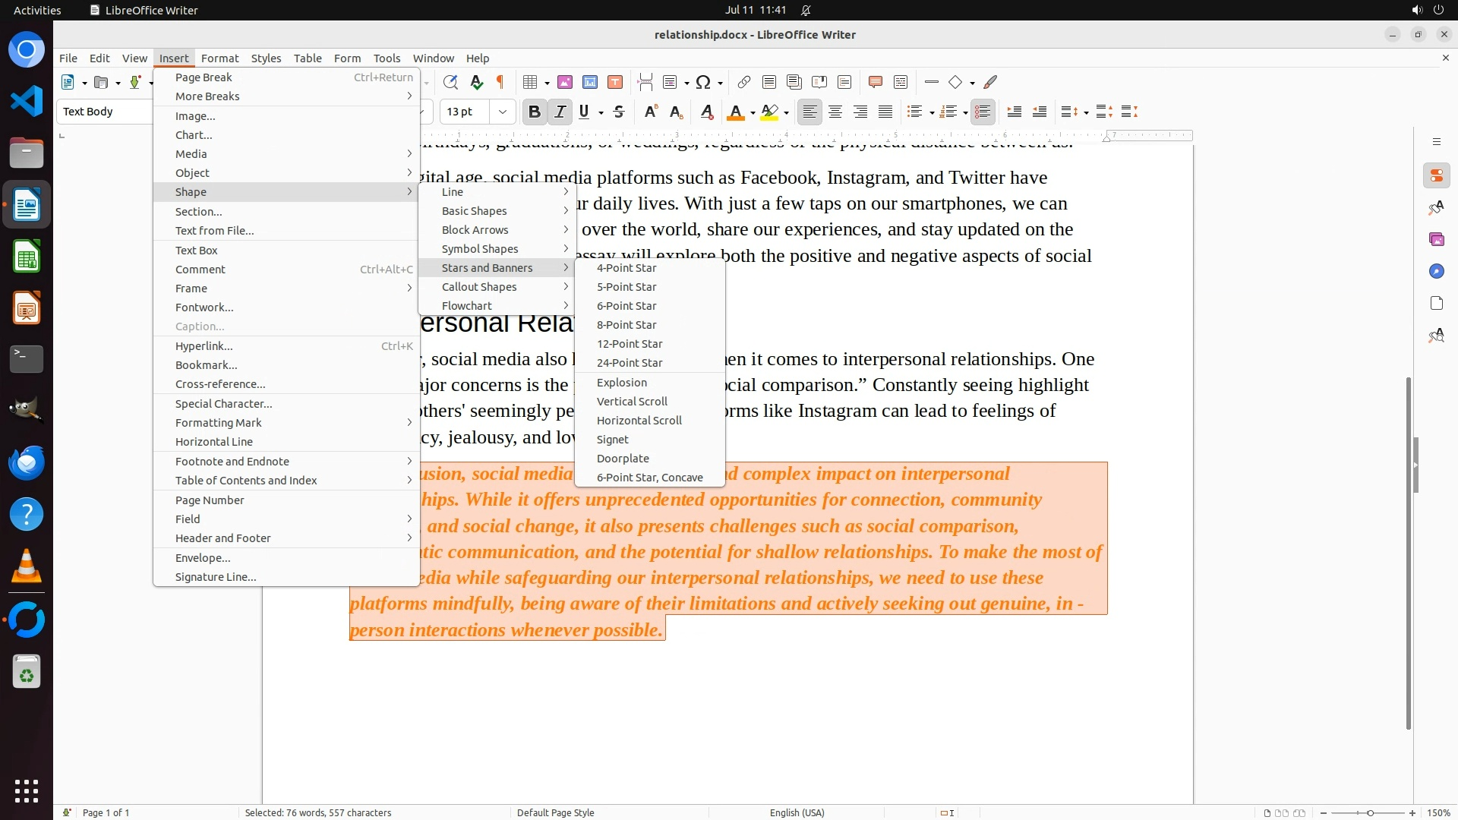The image size is (1458, 820).
Task: Choose Horizontal Scroll from Stars and Banners
Action: (x=639, y=421)
